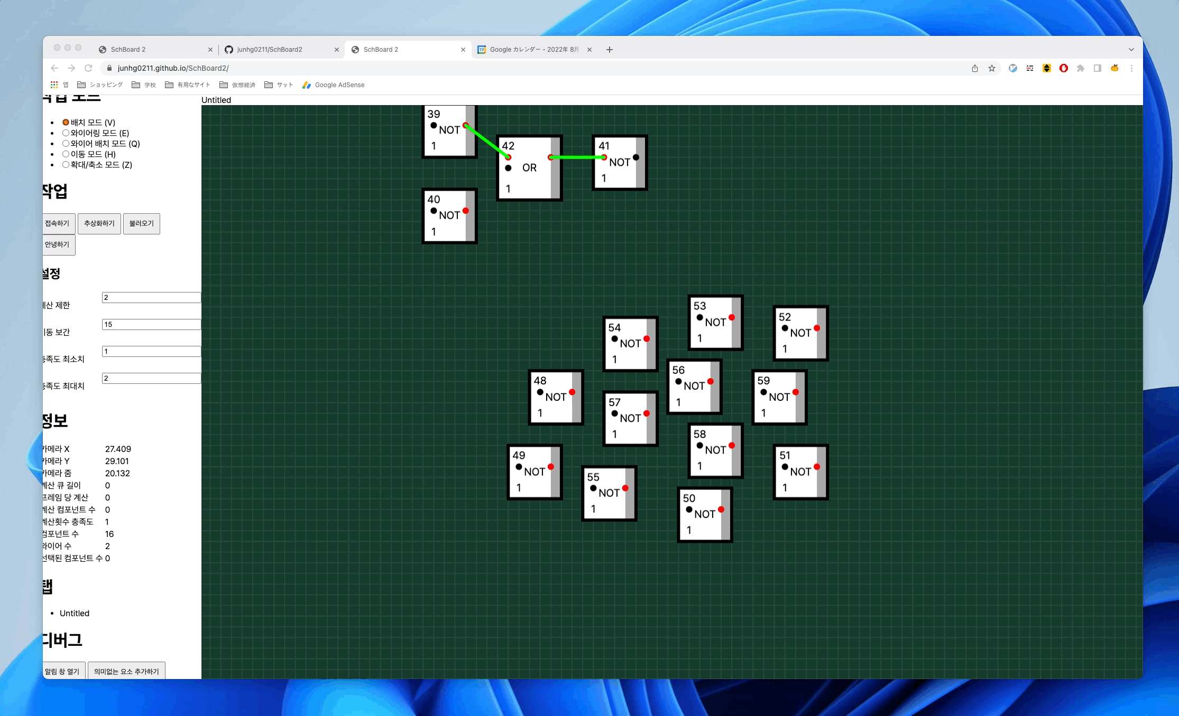Screen dimensions: 1179x716
Task: Expand the tab search chevron
Action: click(1131, 50)
